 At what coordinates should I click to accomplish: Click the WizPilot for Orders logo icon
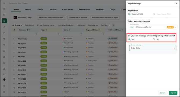tap(15, 17)
